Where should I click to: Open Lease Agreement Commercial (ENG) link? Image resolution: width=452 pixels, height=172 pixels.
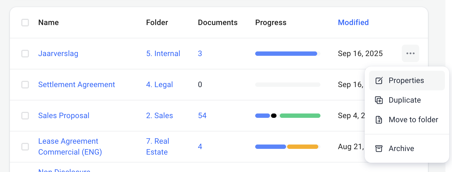pyautogui.click(x=70, y=147)
